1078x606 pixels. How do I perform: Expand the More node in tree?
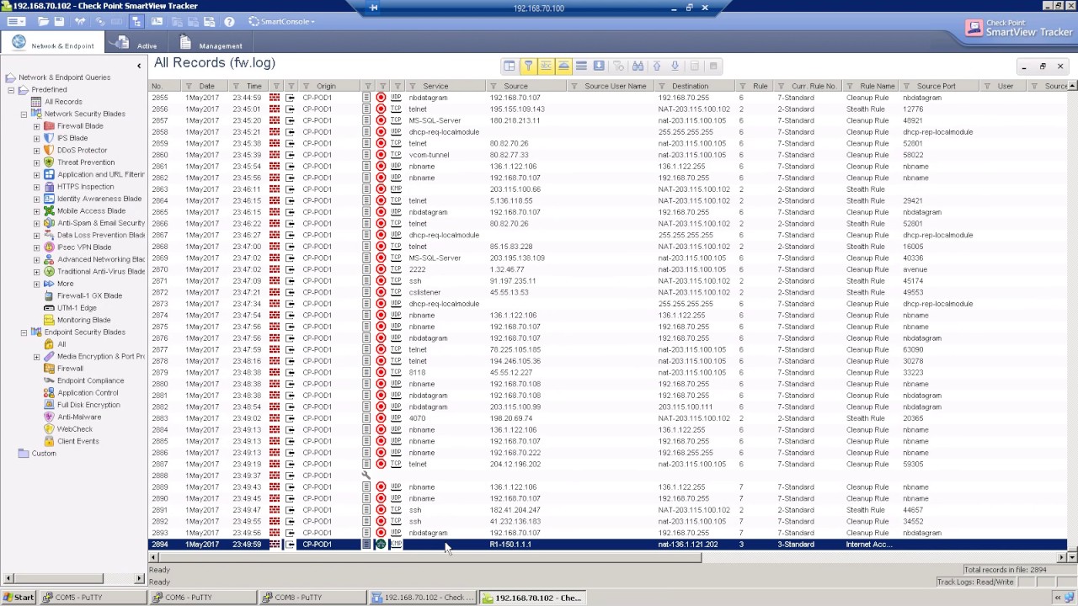(36, 284)
